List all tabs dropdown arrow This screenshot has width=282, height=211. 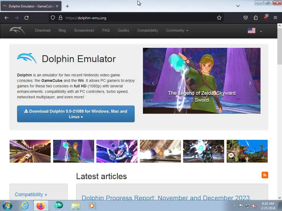[x=238, y=6]
